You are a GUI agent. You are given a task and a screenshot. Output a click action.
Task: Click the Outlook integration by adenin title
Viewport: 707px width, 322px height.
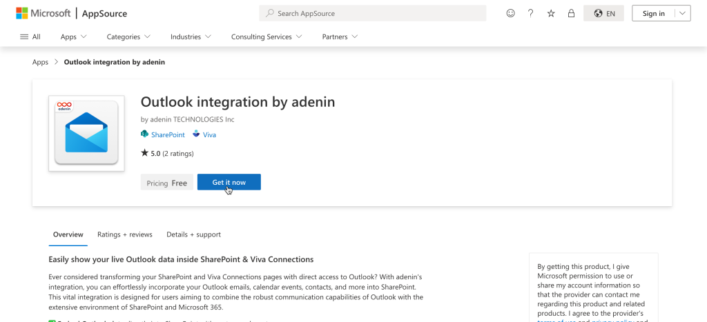(x=238, y=102)
